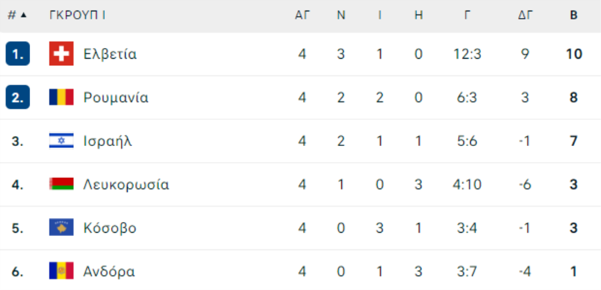Click the Belarus flag icon
The height and width of the screenshot is (290, 601).
pyautogui.click(x=61, y=184)
